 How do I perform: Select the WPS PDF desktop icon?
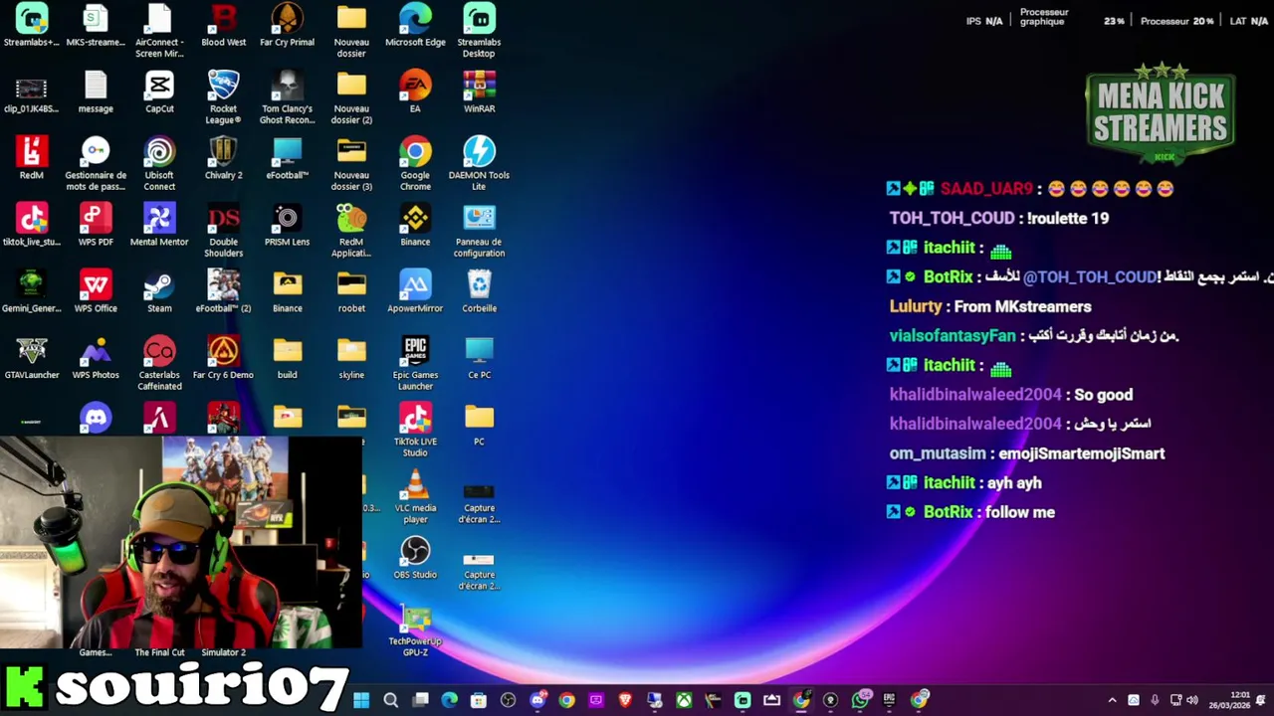(x=96, y=226)
